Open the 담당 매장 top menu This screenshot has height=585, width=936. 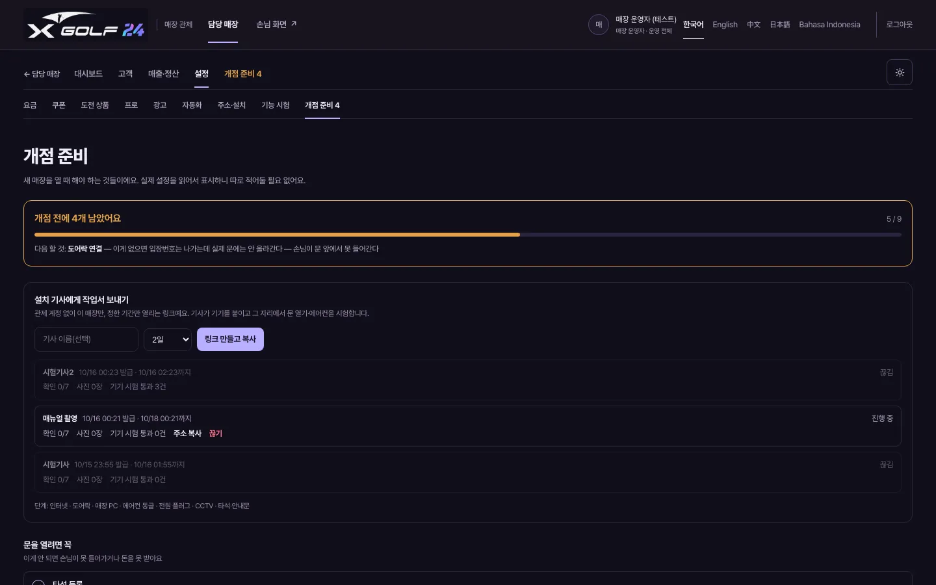click(x=223, y=25)
